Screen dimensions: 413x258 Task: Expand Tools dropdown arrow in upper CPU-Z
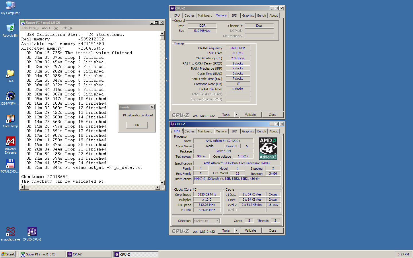pyautogui.click(x=237, y=115)
